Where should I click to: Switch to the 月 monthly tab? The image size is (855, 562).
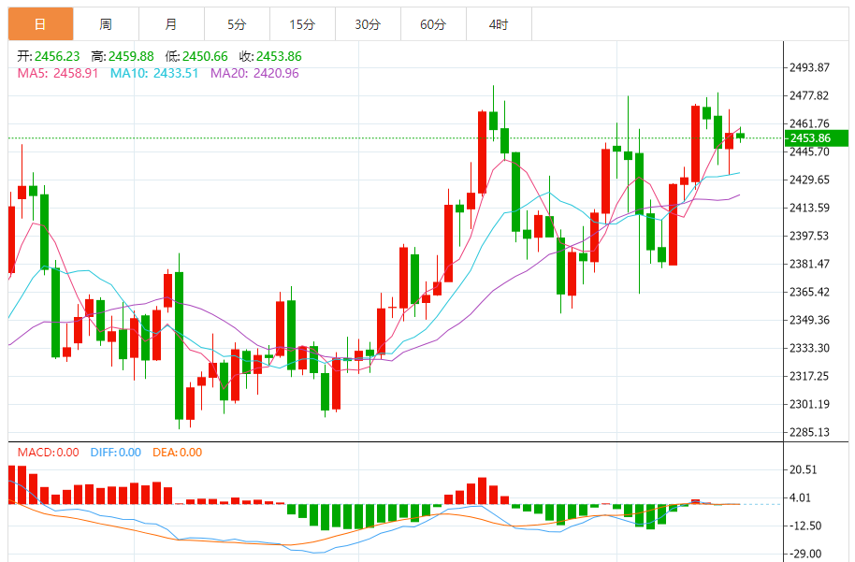pos(171,24)
